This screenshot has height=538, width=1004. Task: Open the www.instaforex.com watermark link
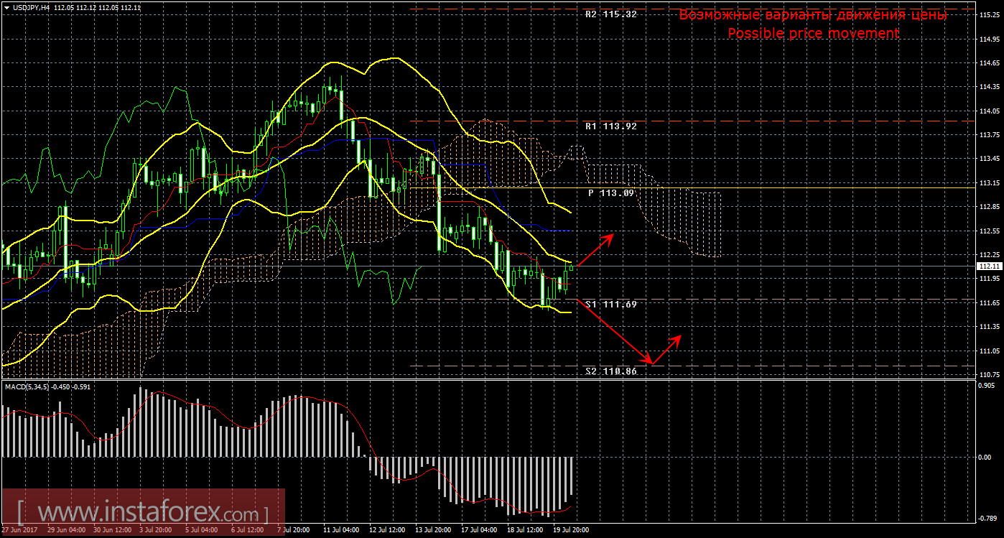[142, 514]
